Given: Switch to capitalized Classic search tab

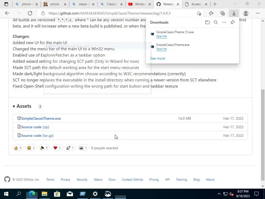Looking at the screenshot, I should point(111,4).
